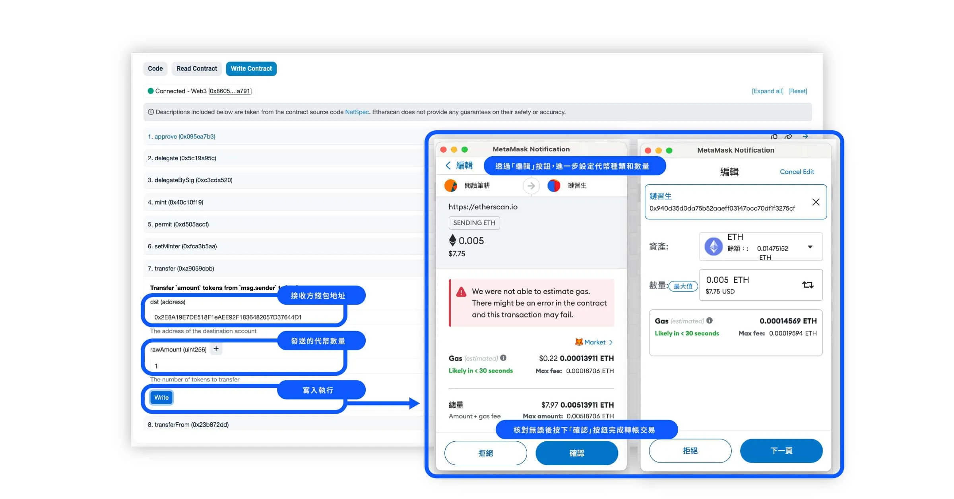The width and height of the screenshot is (954, 499).
Task: Click the gas info icon in left MetaMask window
Action: [503, 358]
